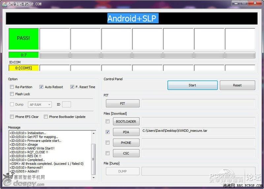The height and width of the screenshot is (189, 264).
Task: Minimize the Odin window
Action: tap(236, 3)
